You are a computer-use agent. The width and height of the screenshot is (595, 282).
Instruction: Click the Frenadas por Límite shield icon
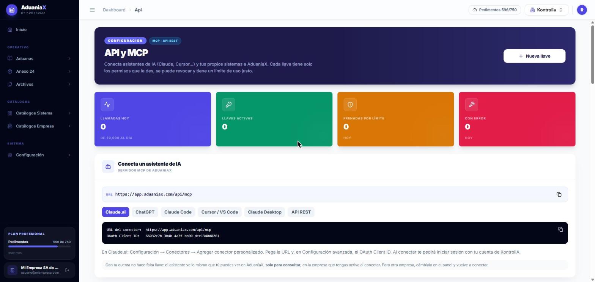click(x=350, y=105)
